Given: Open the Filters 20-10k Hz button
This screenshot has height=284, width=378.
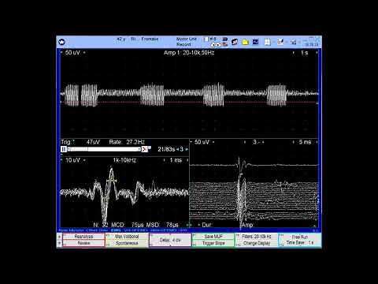Looking at the screenshot, I should (x=257, y=237).
